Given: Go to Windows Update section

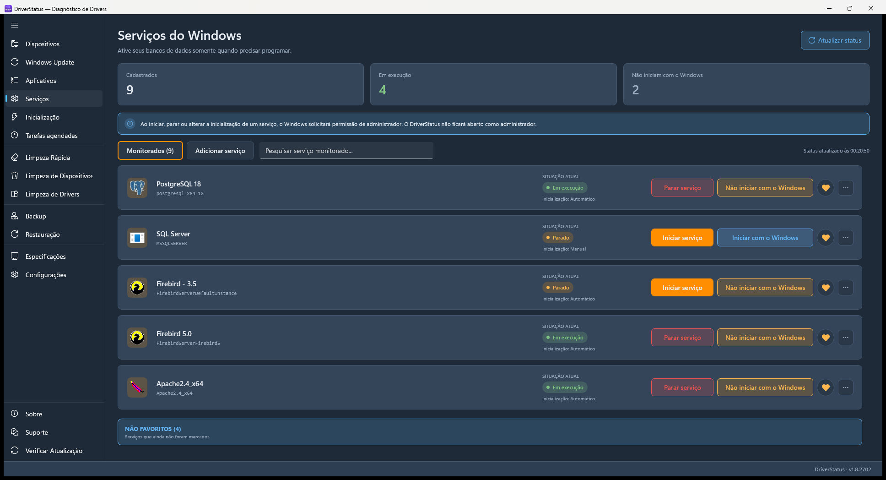Looking at the screenshot, I should point(54,62).
